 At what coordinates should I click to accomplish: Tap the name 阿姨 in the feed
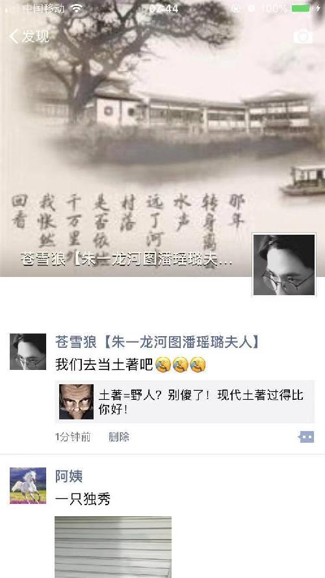pos(69,477)
